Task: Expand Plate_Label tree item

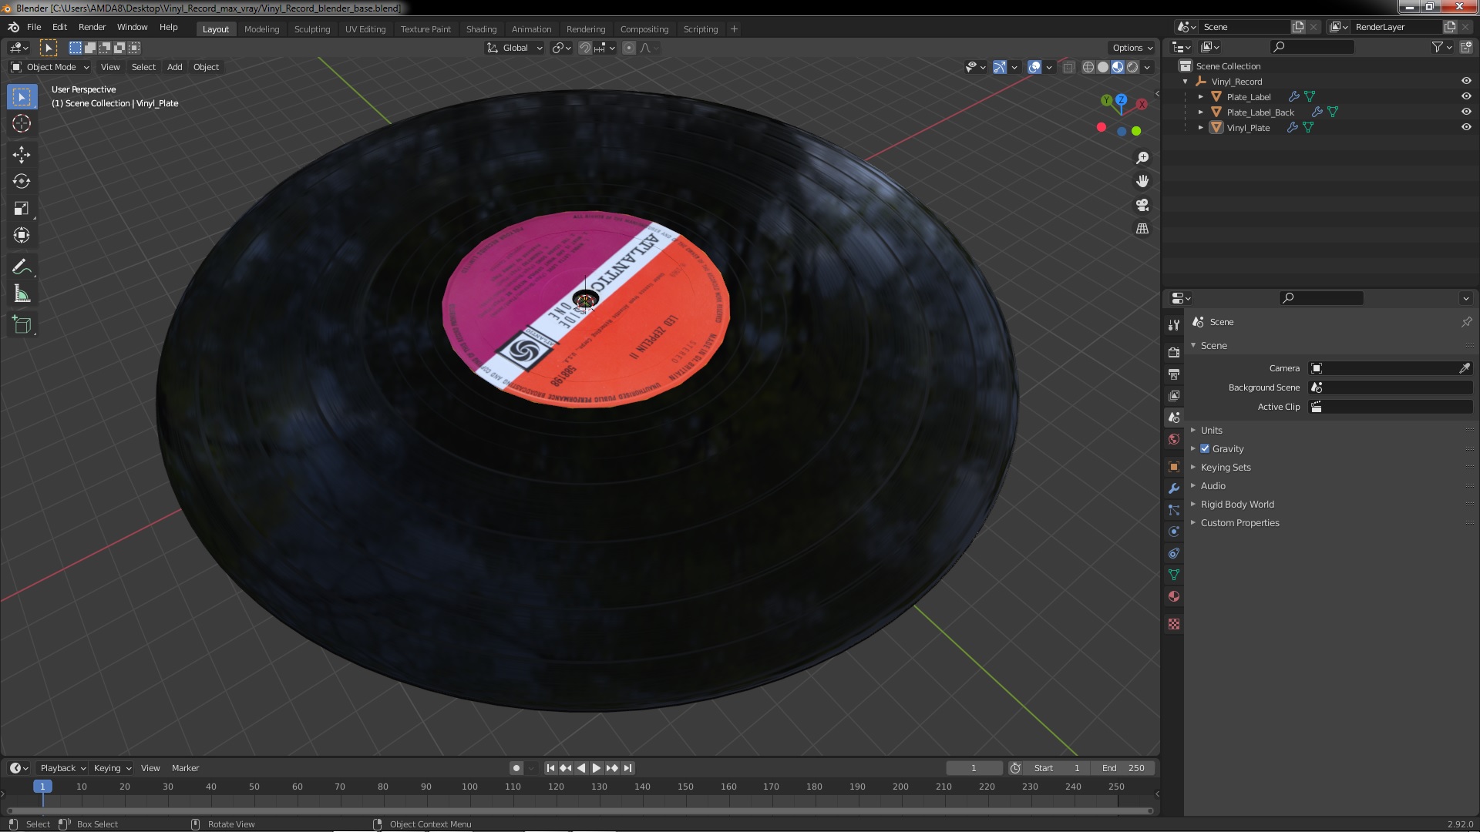Action: [1201, 96]
